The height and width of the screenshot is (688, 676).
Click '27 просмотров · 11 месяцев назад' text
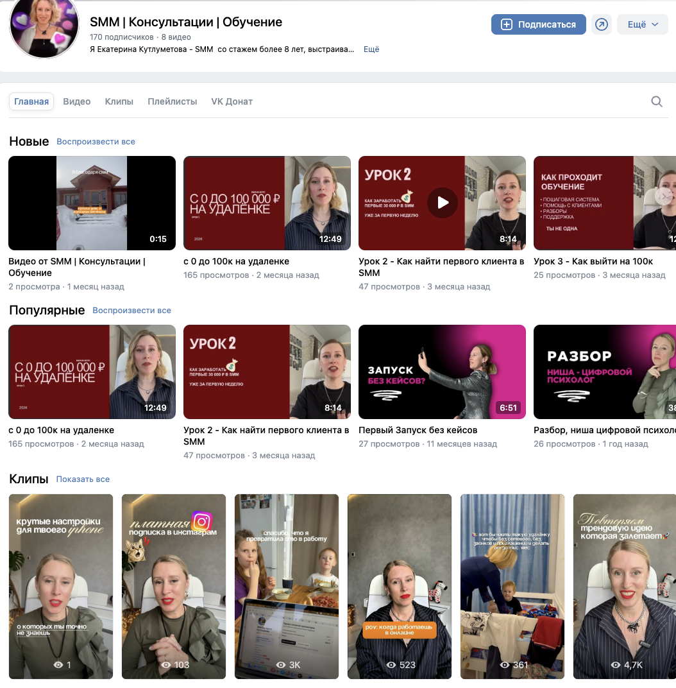(428, 443)
